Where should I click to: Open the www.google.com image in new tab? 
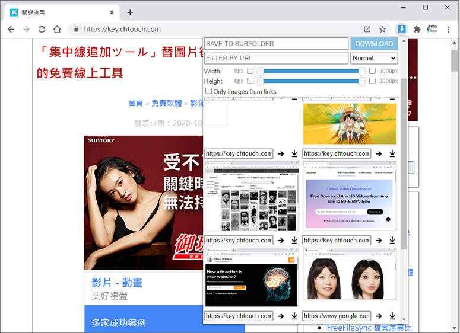pos(379,316)
